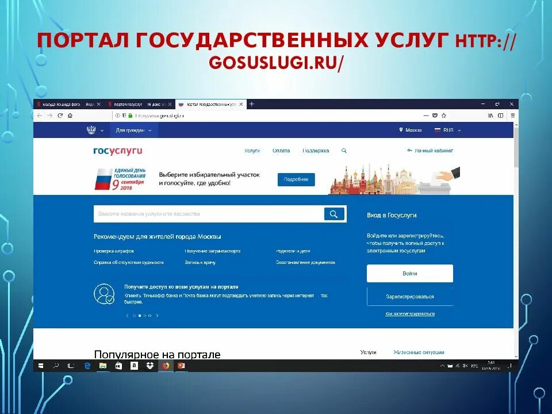
Task: Open 'Запись к врачу' link
Action: (200, 262)
